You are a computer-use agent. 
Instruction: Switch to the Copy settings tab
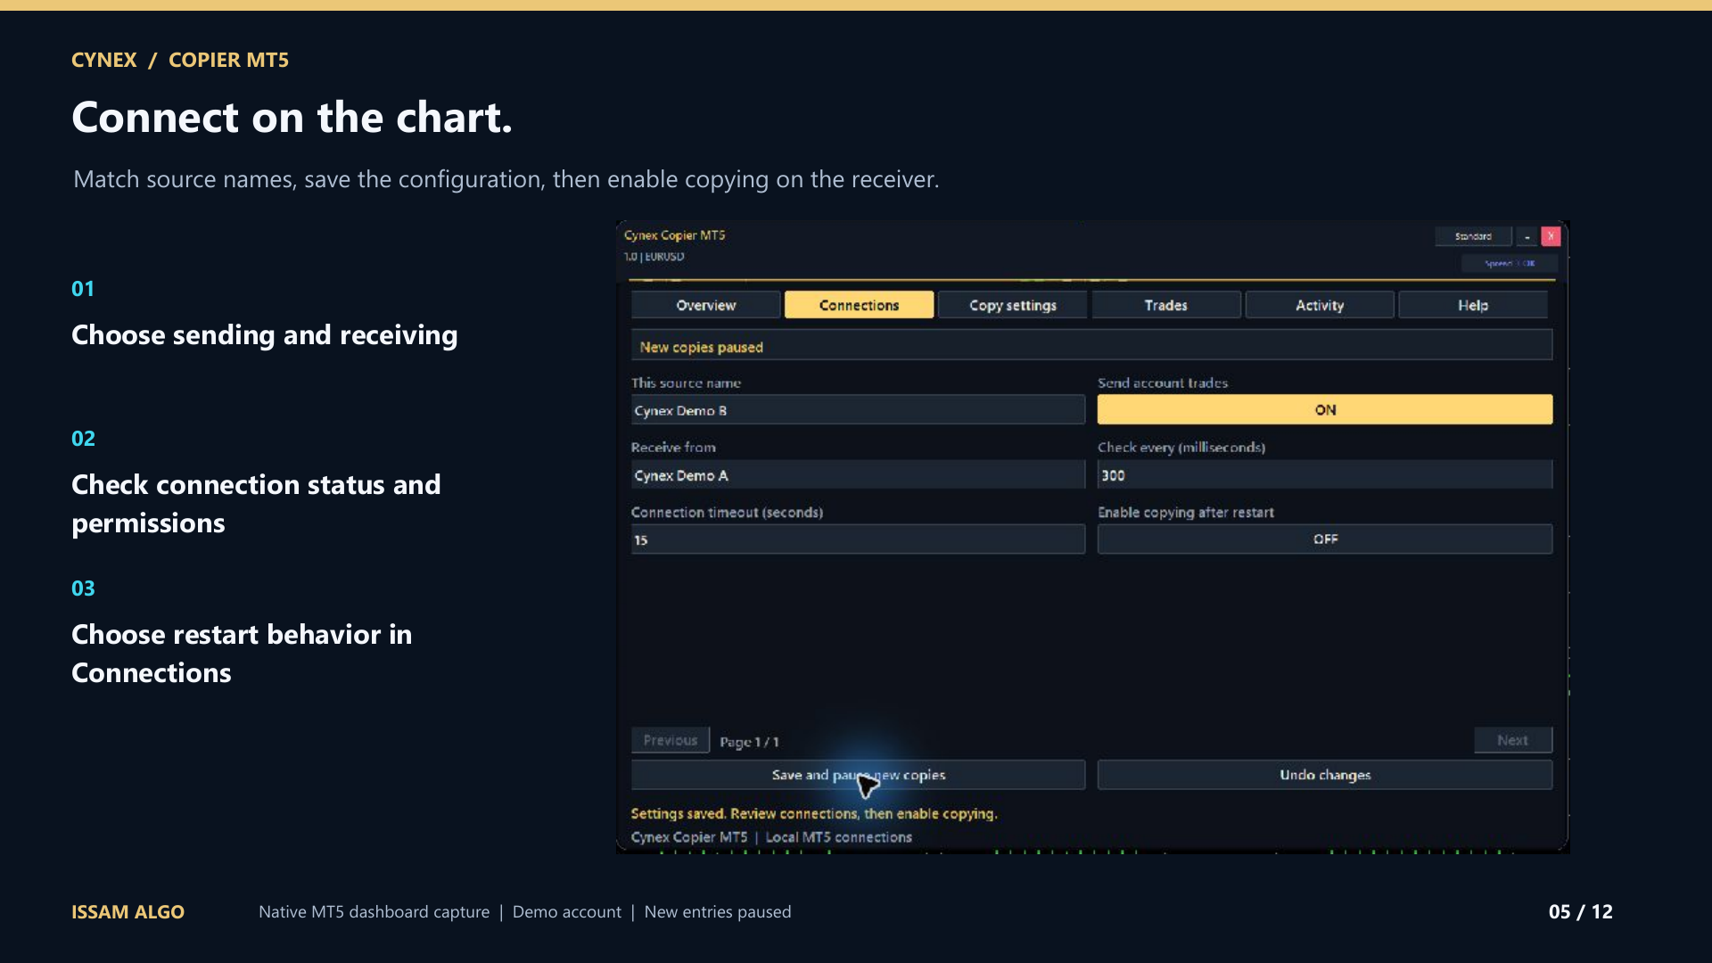click(1012, 305)
